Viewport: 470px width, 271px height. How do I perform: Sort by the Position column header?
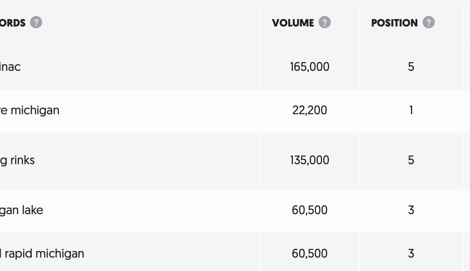coord(394,23)
